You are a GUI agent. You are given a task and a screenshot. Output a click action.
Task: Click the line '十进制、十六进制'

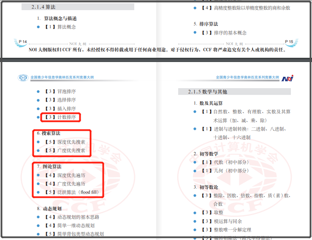pyautogui.click(x=232, y=138)
